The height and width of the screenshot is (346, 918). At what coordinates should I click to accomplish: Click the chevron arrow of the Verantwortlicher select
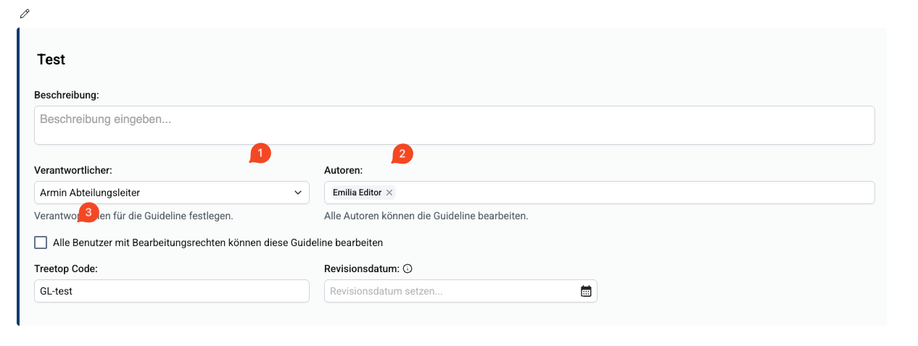(298, 193)
